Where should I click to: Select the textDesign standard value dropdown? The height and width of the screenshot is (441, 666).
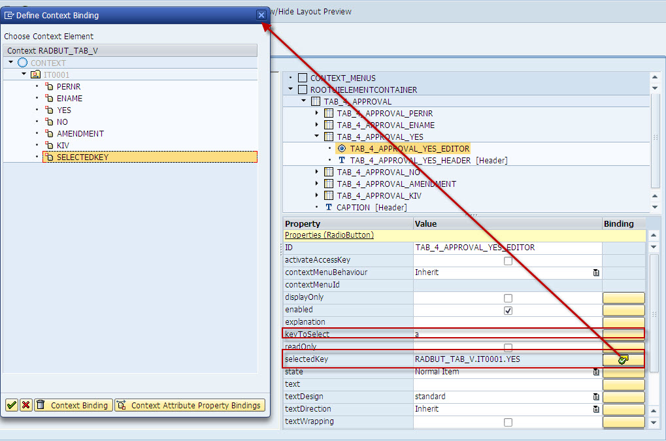point(595,396)
